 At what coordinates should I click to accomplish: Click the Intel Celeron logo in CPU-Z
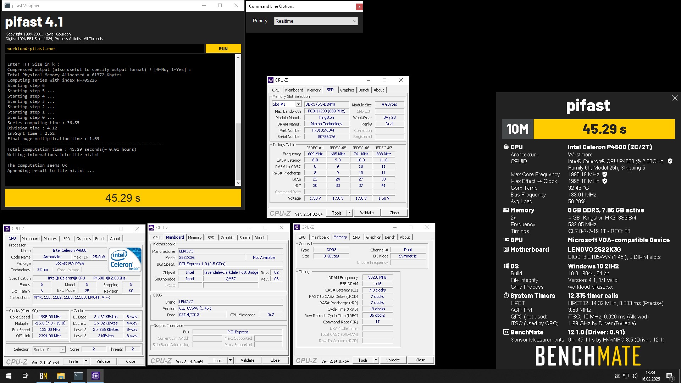pos(125,260)
